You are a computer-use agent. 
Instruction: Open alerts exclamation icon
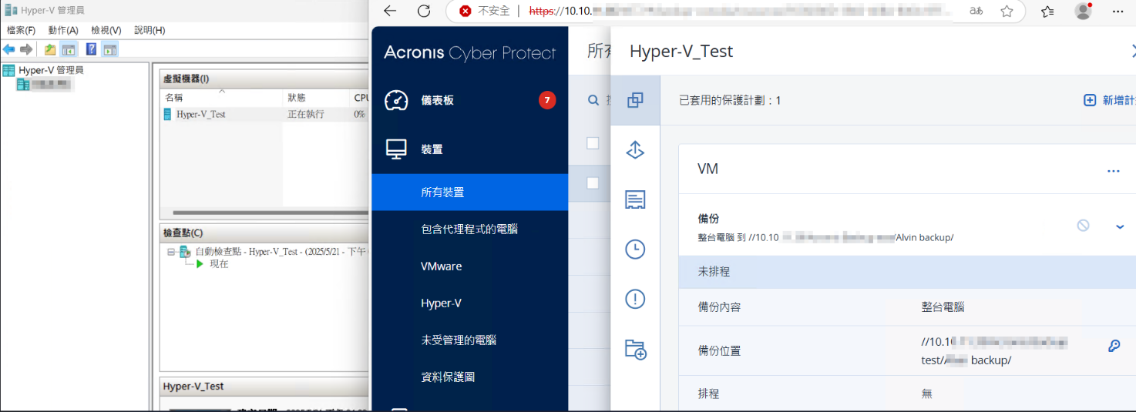coord(635,299)
